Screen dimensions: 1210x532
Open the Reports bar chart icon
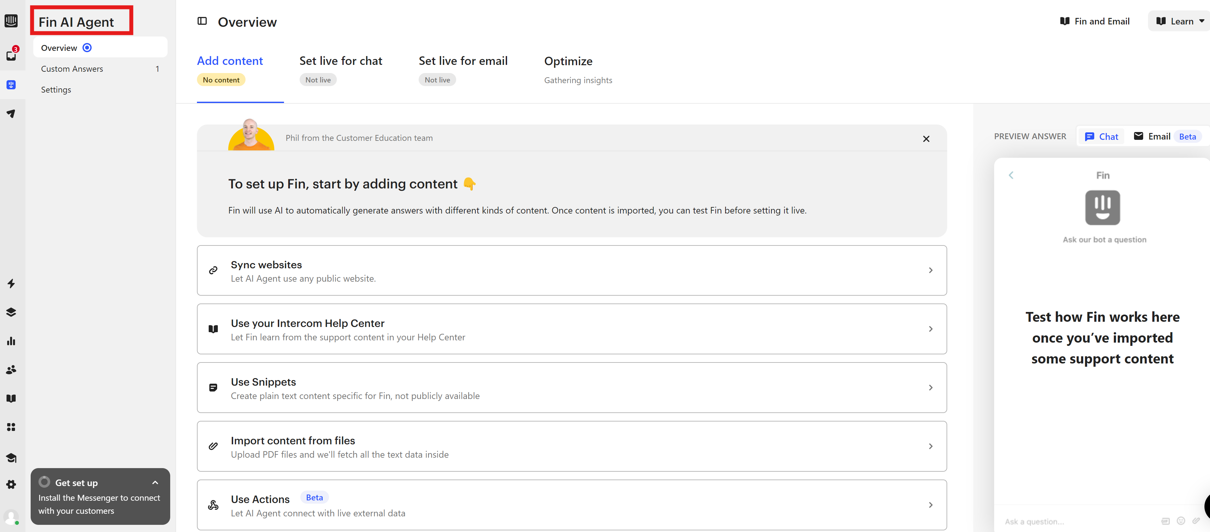[x=11, y=341]
